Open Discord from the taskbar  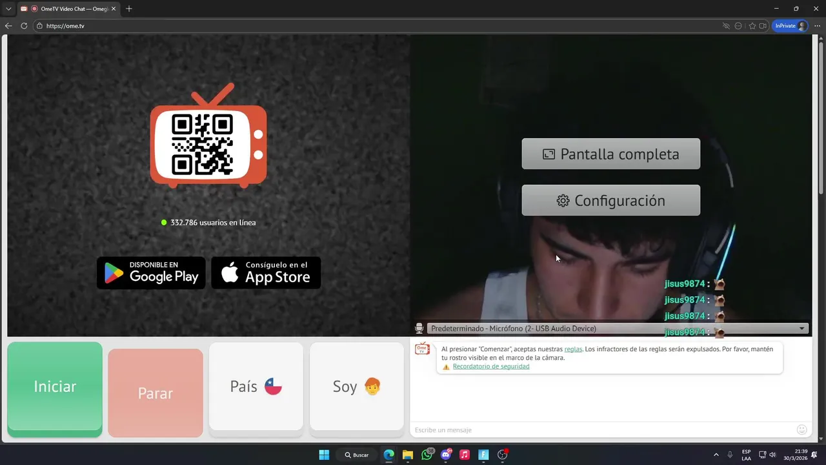click(x=445, y=455)
